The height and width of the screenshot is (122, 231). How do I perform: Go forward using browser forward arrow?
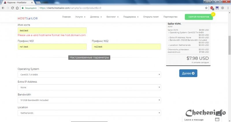click(x=8, y=8)
